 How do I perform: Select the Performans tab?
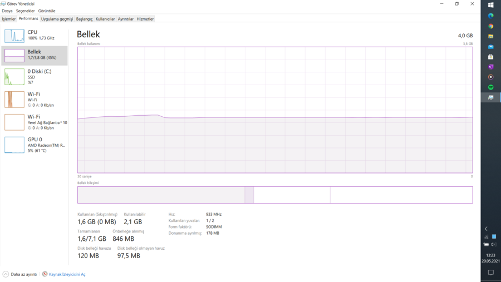[28, 18]
